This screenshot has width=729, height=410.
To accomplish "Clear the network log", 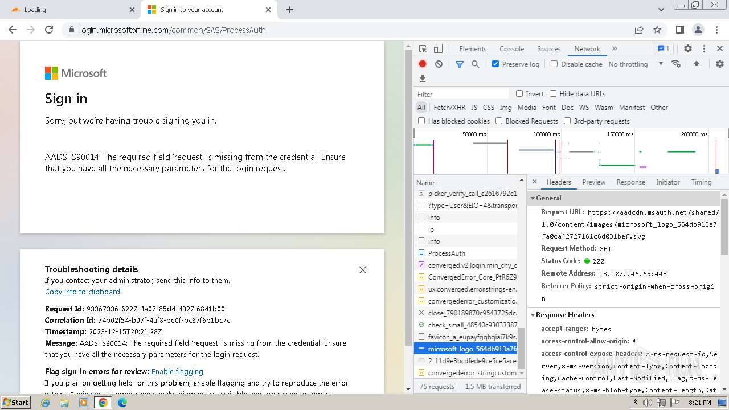I will pyautogui.click(x=439, y=64).
